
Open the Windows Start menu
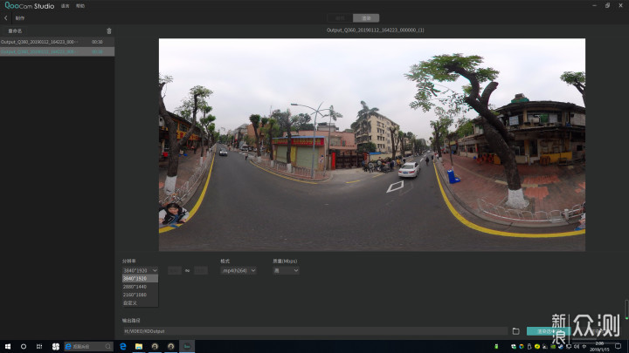click(x=7, y=346)
